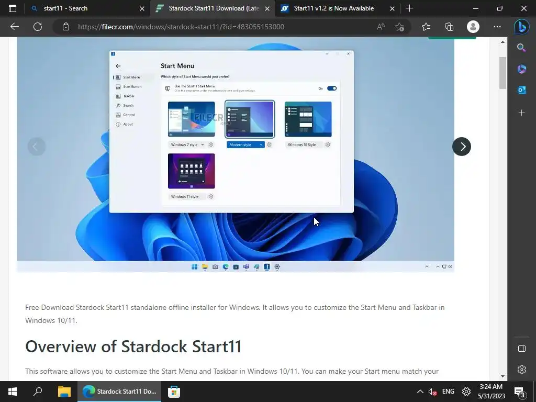Screen dimensions: 536x402
Task: Open the user profile menu
Action: tap(473, 27)
